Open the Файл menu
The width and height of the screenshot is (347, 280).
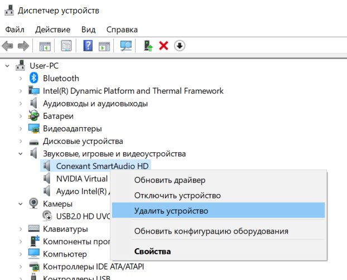15,30
